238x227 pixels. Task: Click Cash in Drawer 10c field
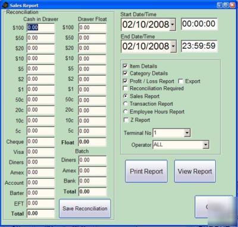40,121
